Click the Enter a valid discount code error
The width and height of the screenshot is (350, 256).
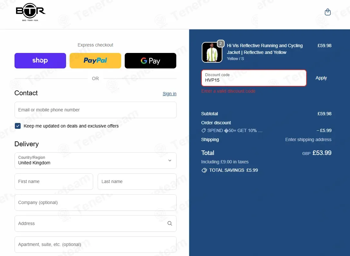[228, 91]
